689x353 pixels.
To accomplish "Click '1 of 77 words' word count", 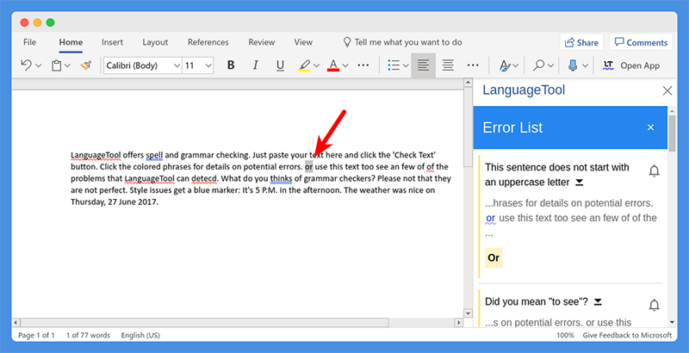I will point(88,335).
